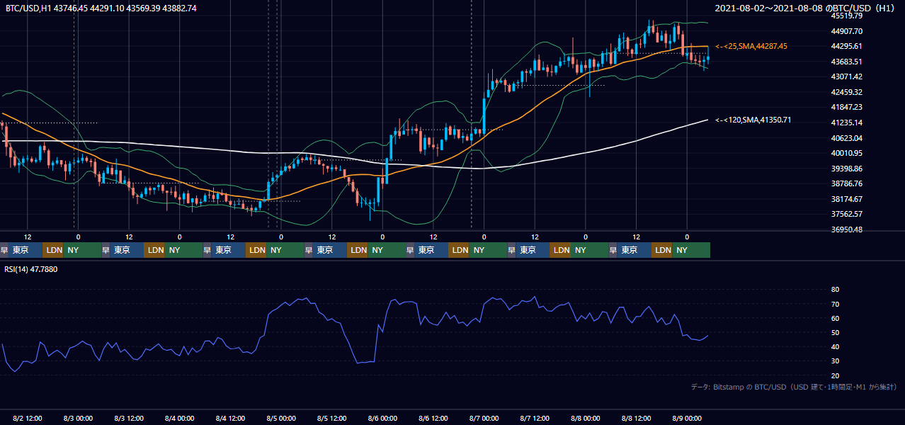Viewport: 905px width, 425px height.
Task: Select the 8/9 00:00 time label
Action: (x=688, y=419)
